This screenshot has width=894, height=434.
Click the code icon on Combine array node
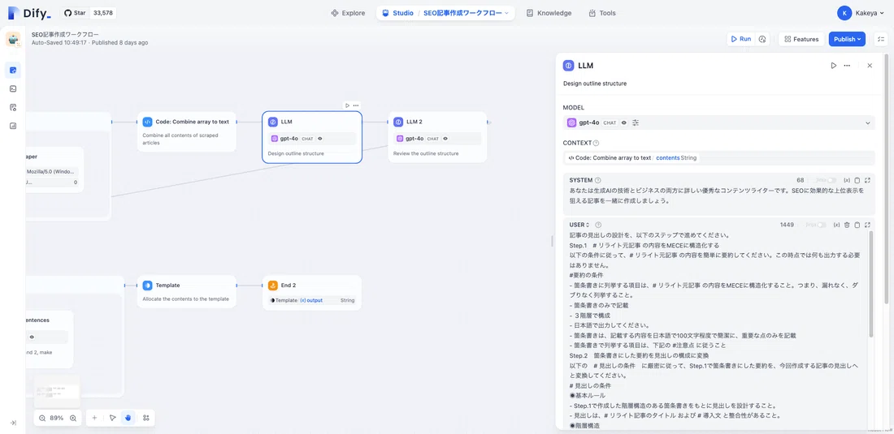click(x=147, y=122)
